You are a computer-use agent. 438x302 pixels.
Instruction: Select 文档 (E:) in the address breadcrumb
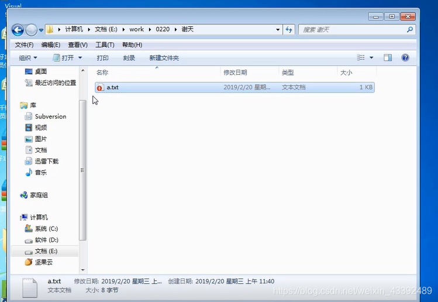point(106,29)
